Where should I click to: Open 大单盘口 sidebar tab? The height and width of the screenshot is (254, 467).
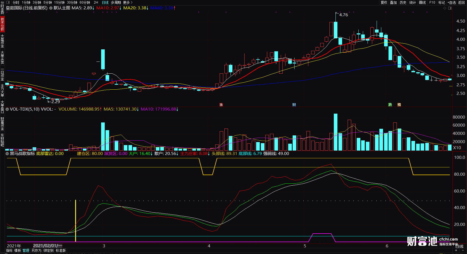click(2, 107)
